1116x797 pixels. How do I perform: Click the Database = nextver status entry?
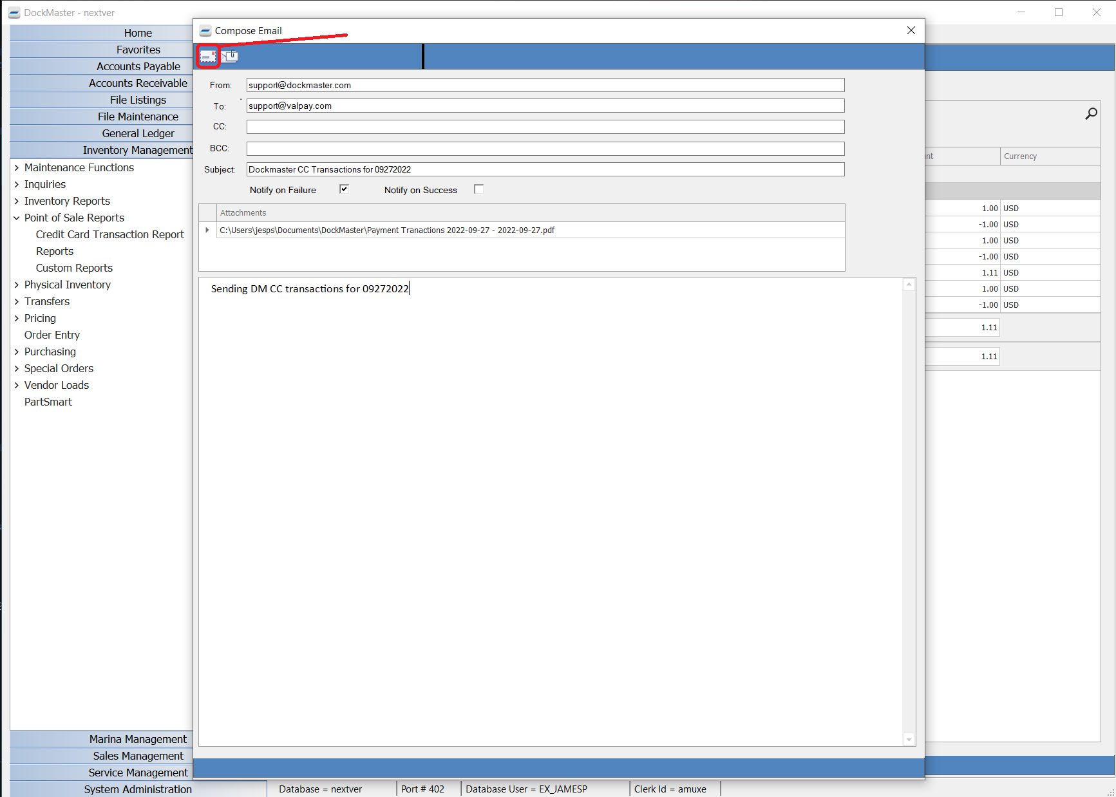[321, 789]
